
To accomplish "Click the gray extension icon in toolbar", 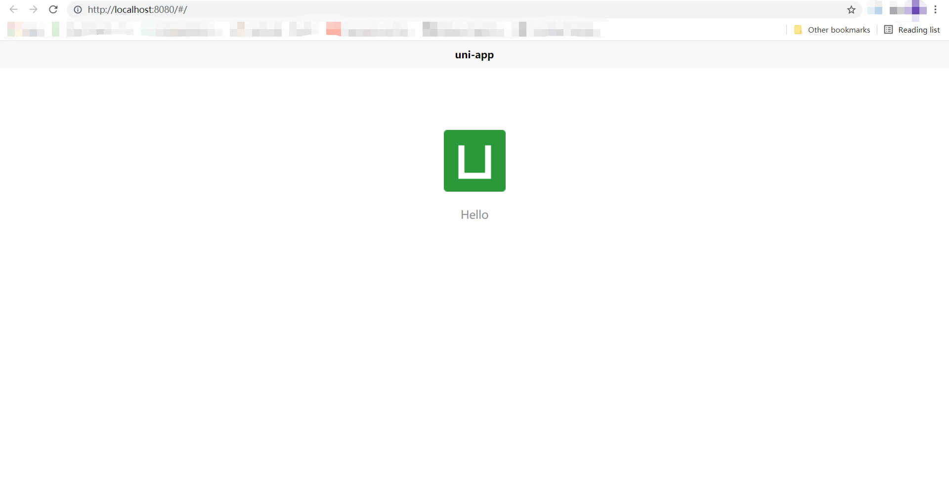I will (x=896, y=10).
